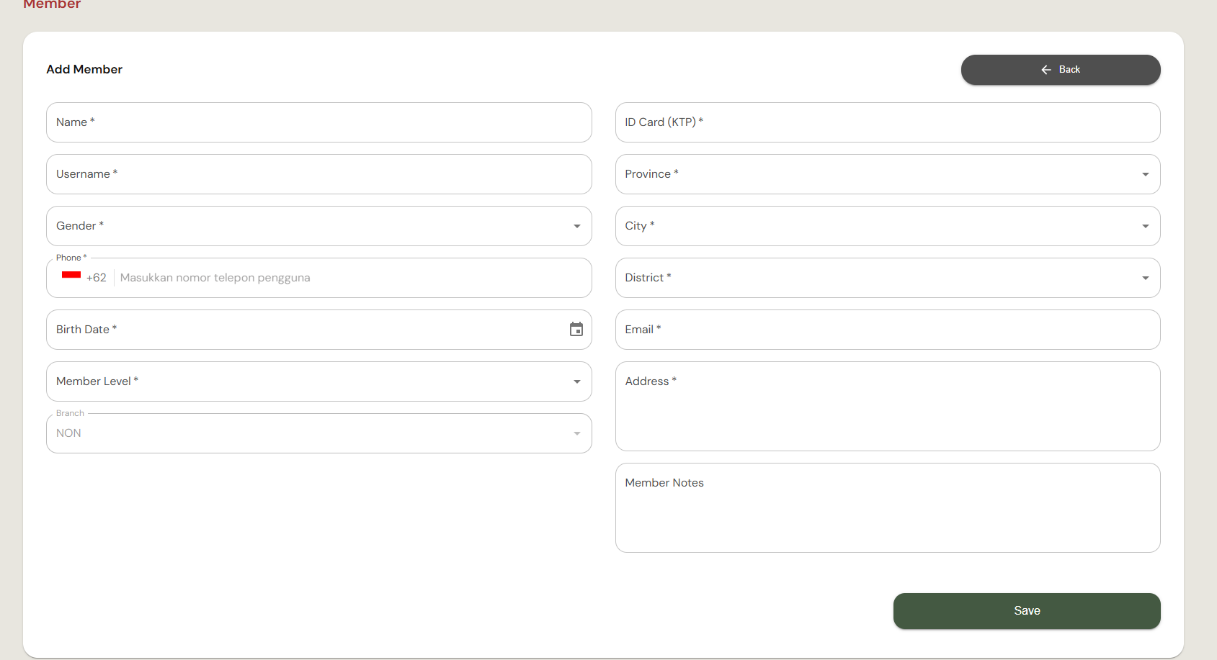Click the Member breadcrumb heading
Image resolution: width=1217 pixels, height=660 pixels.
[x=52, y=4]
